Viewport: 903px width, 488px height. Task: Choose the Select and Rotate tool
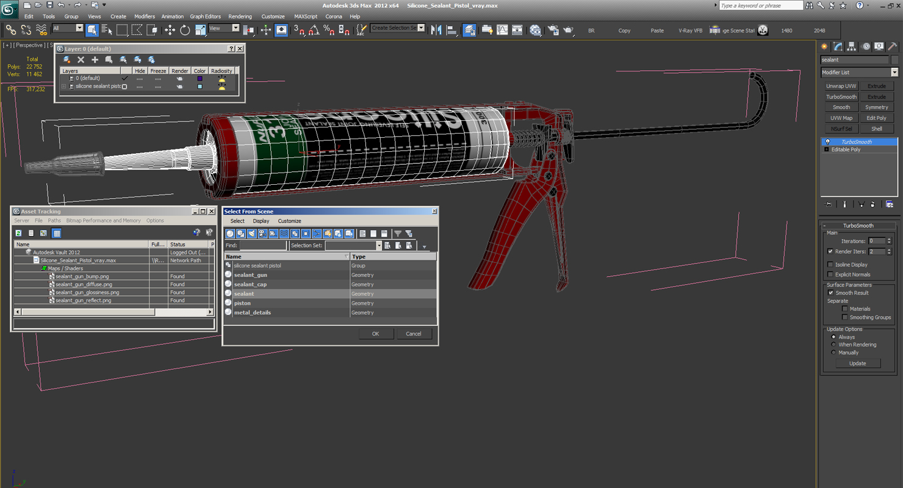click(x=185, y=30)
